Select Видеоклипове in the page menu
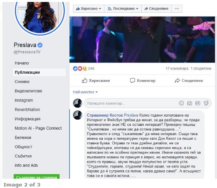 28,91
